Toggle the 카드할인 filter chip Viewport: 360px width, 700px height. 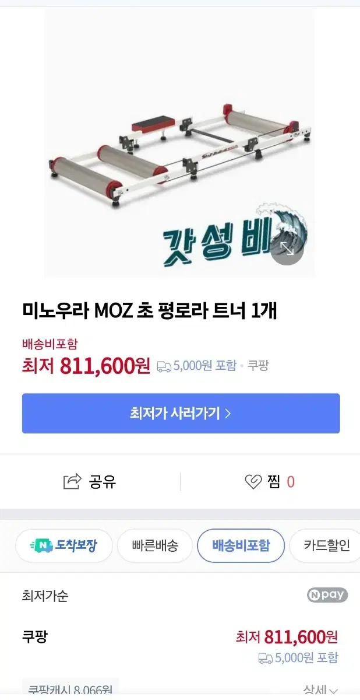(325, 546)
